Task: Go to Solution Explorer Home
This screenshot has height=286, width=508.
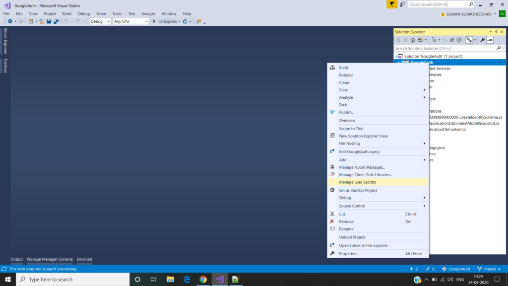Action: tap(412, 40)
